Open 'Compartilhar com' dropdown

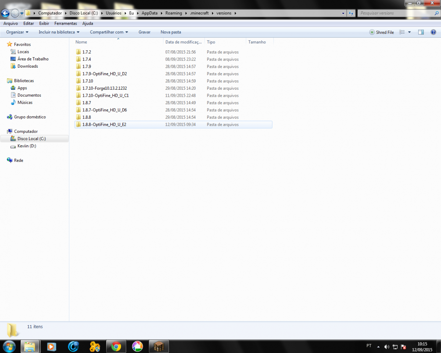pyautogui.click(x=109, y=32)
